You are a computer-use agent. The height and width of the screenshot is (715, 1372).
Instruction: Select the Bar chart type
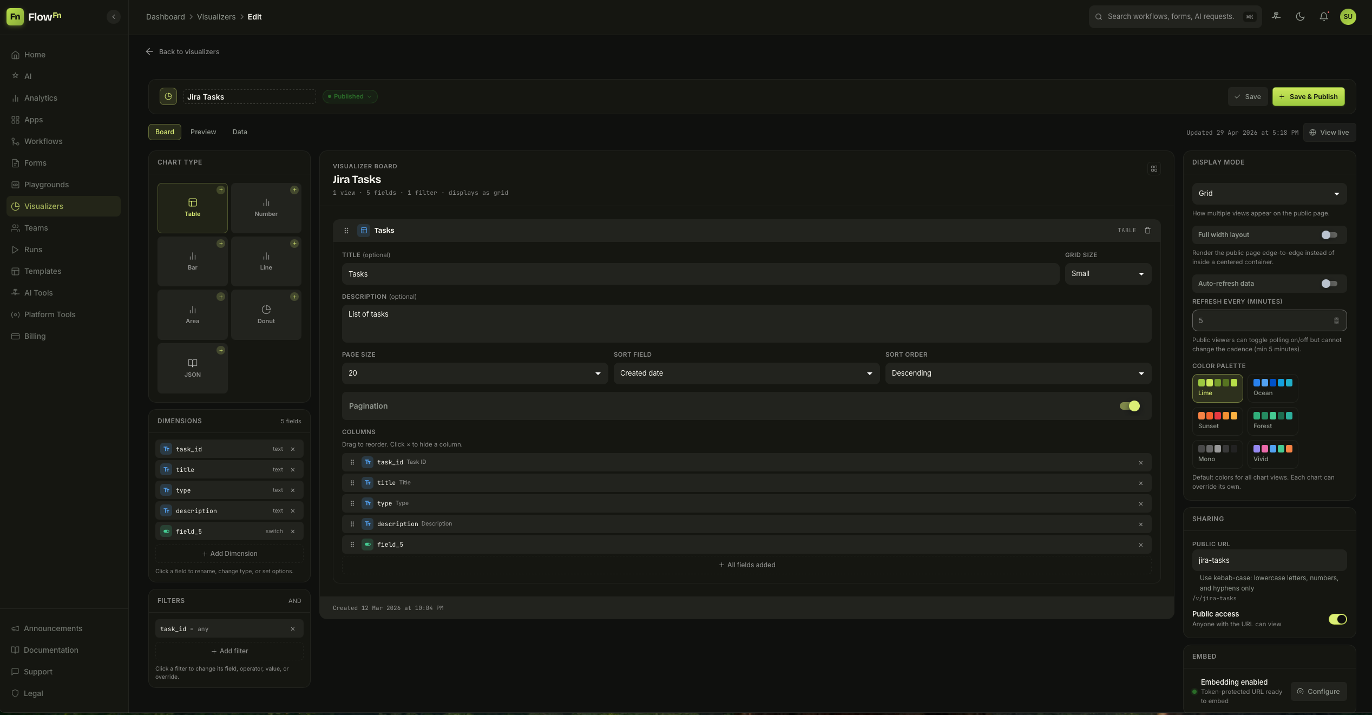(193, 261)
